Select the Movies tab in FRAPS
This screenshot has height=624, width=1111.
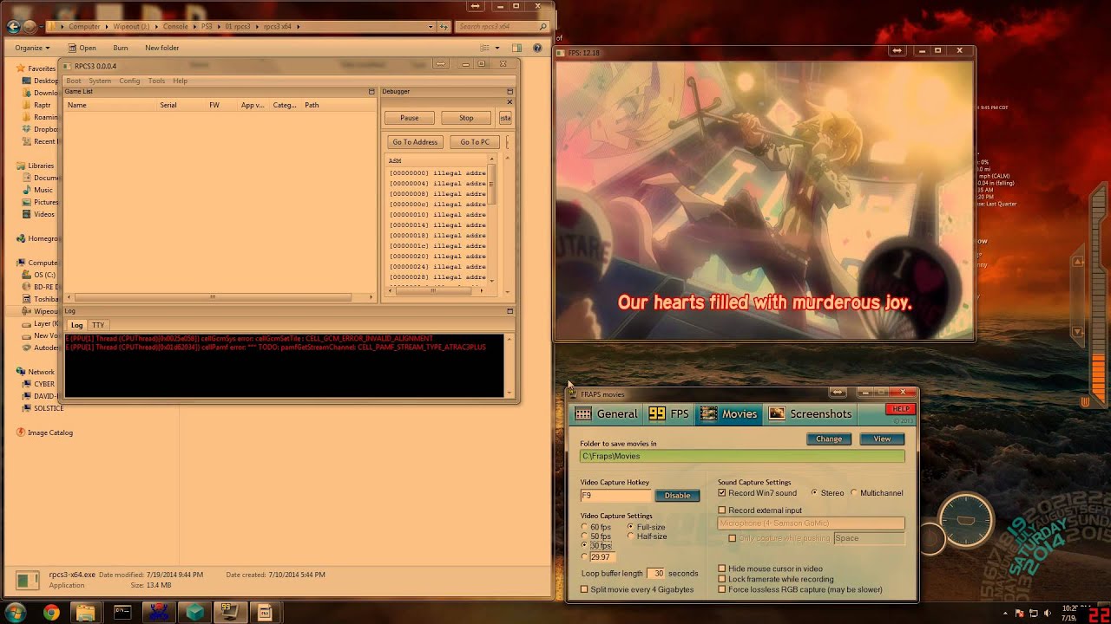pos(730,414)
